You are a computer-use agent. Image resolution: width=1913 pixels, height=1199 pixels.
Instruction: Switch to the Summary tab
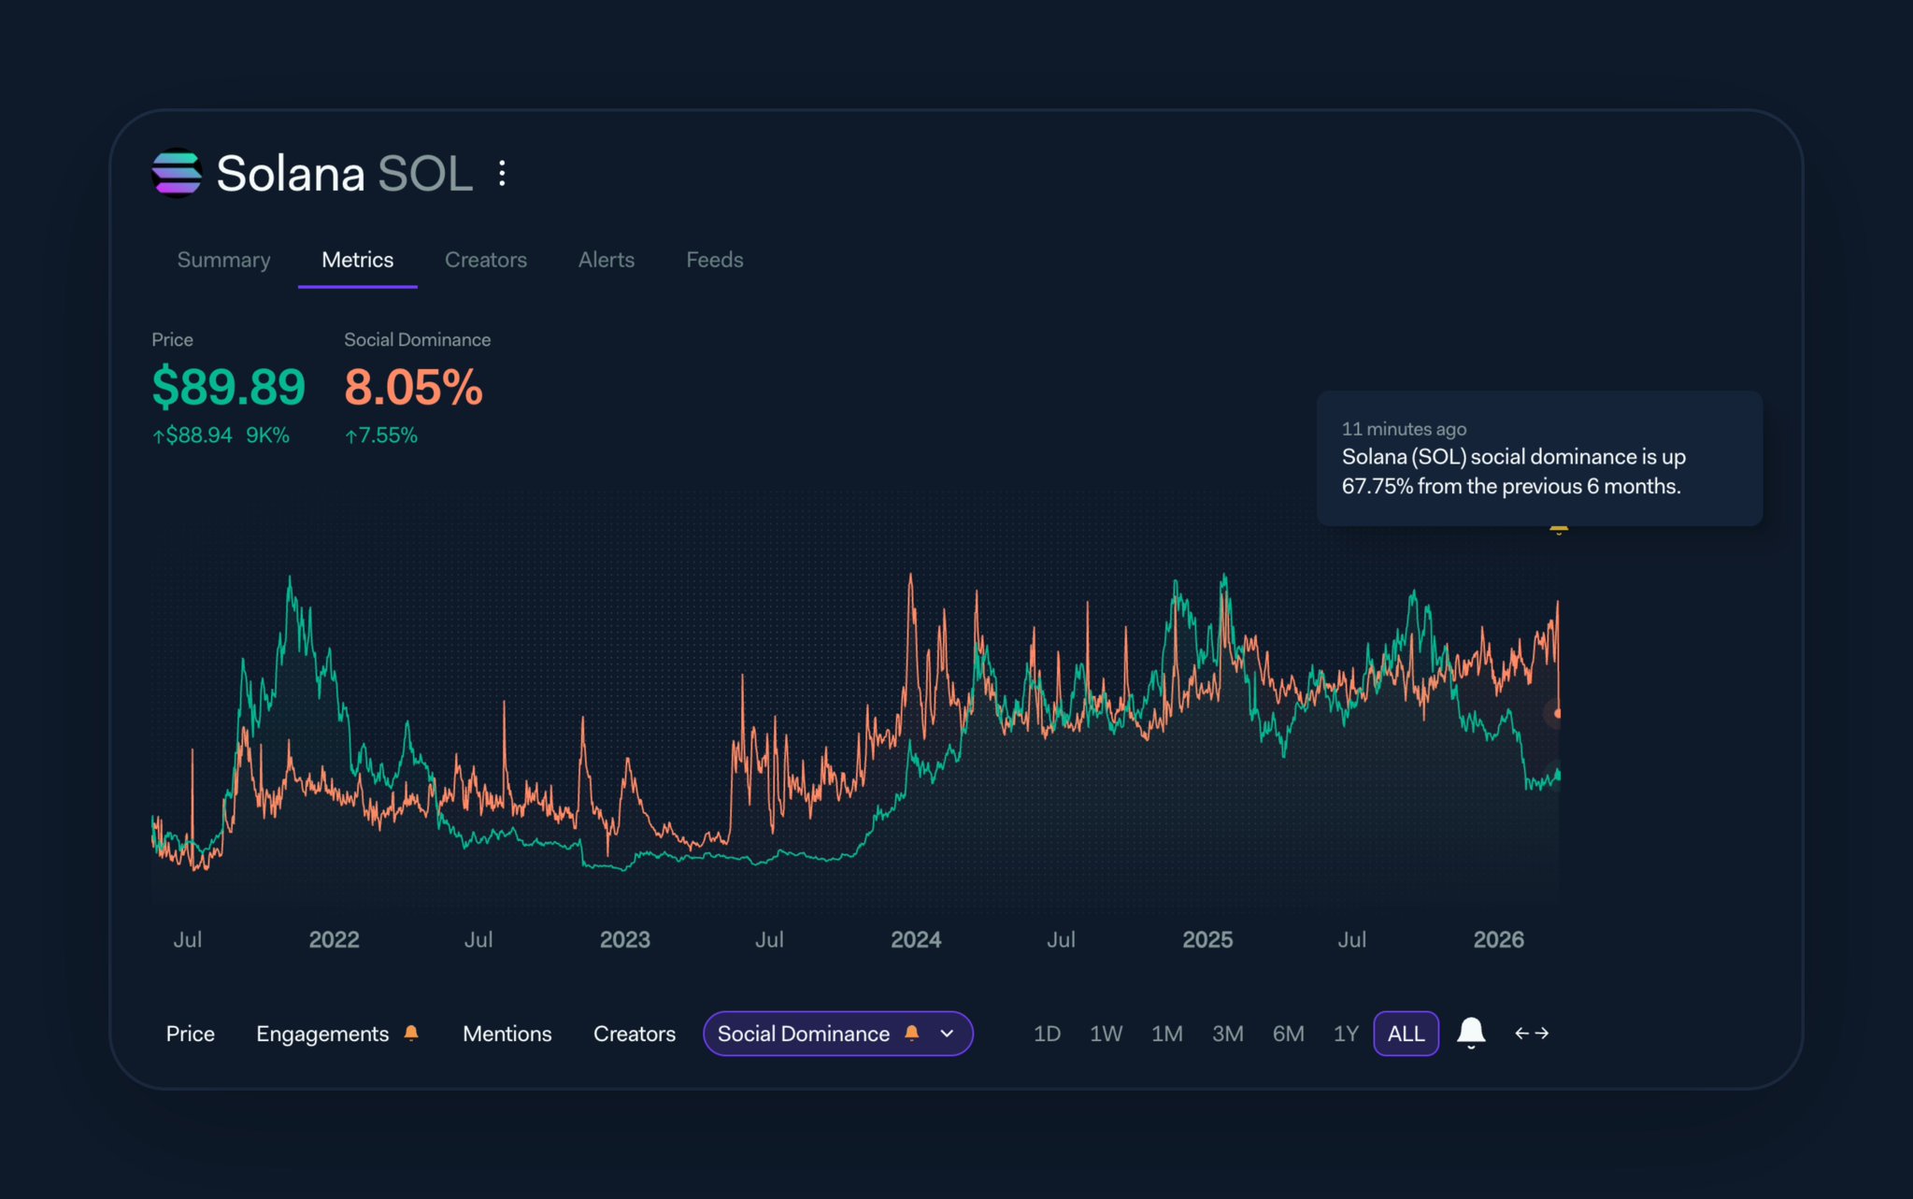223,260
